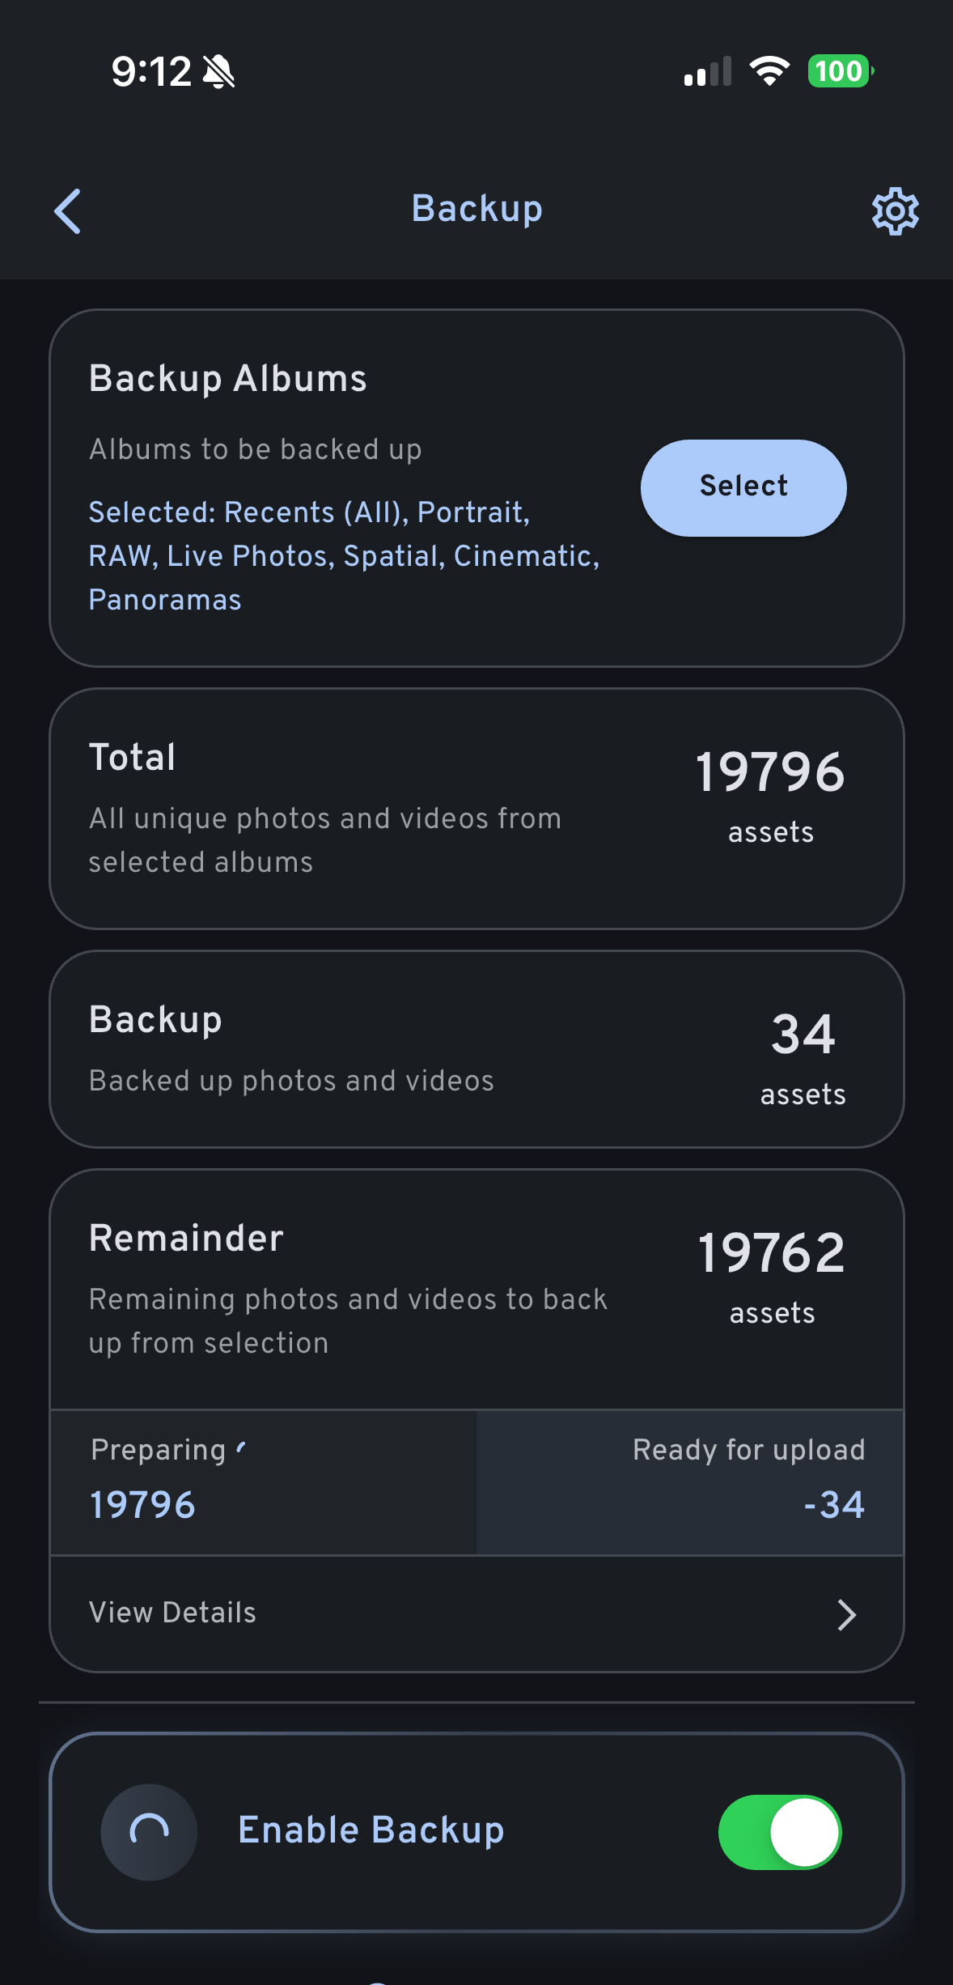
Task: Tap the back arrow icon
Action: [x=68, y=211]
